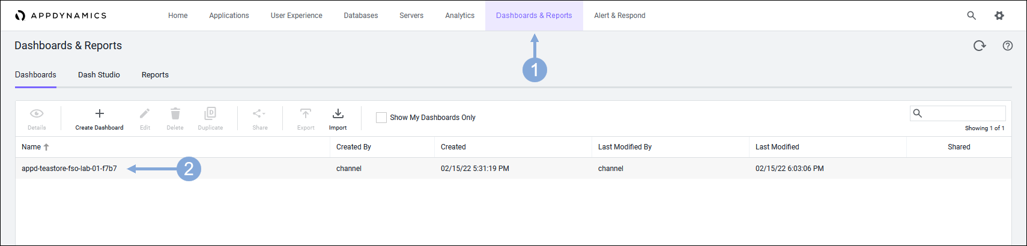1027x246 pixels.
Task: Open settings gear in the top bar
Action: click(999, 16)
